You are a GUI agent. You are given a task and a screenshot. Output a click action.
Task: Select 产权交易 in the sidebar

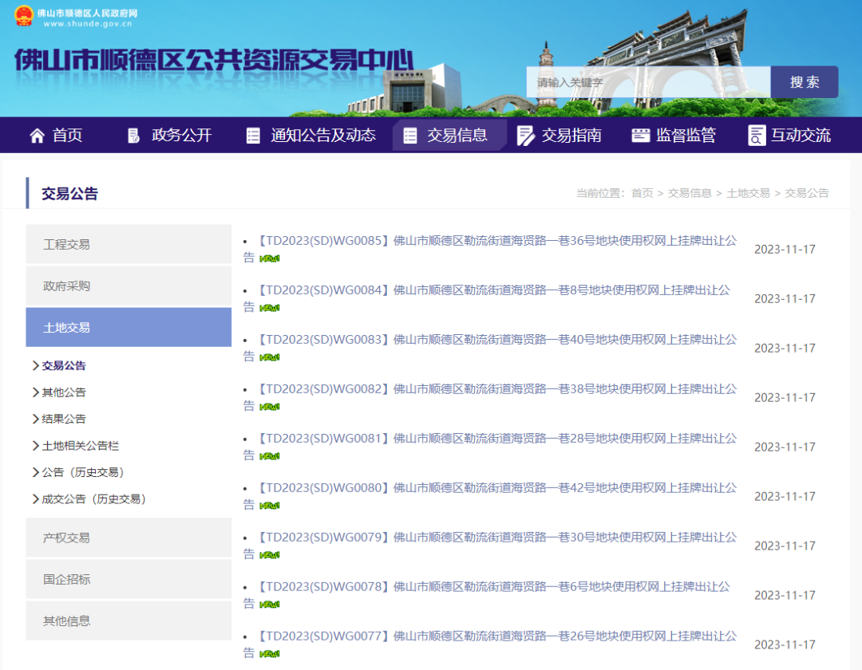click(129, 538)
